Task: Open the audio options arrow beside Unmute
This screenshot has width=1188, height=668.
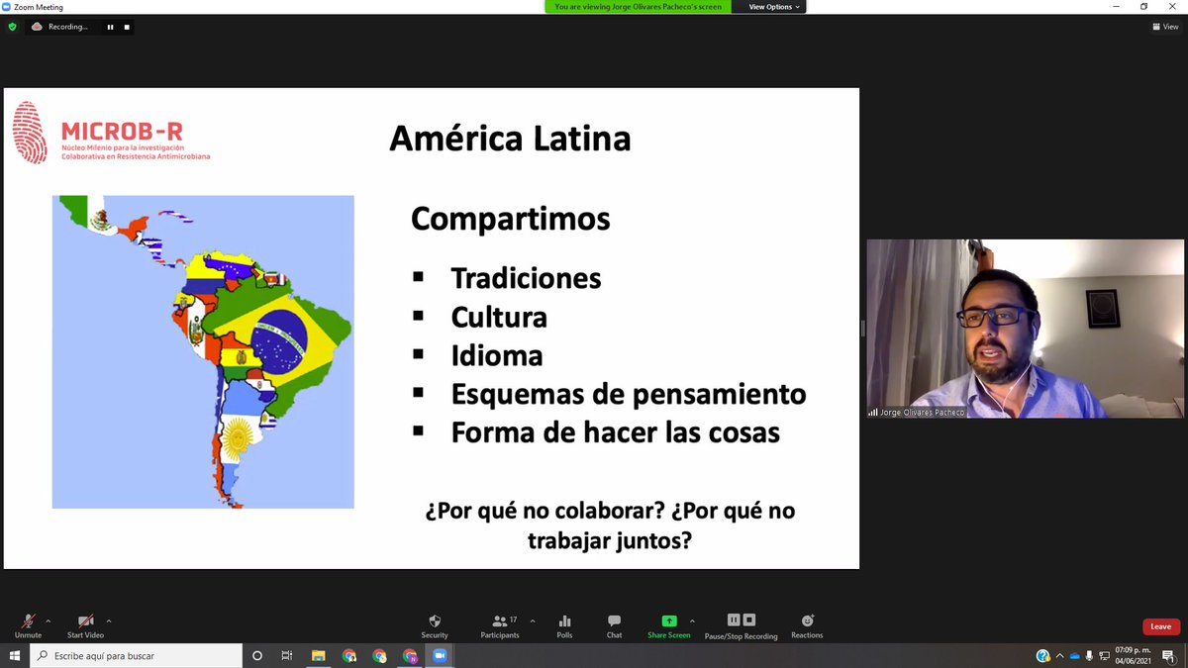Action: coord(49,620)
